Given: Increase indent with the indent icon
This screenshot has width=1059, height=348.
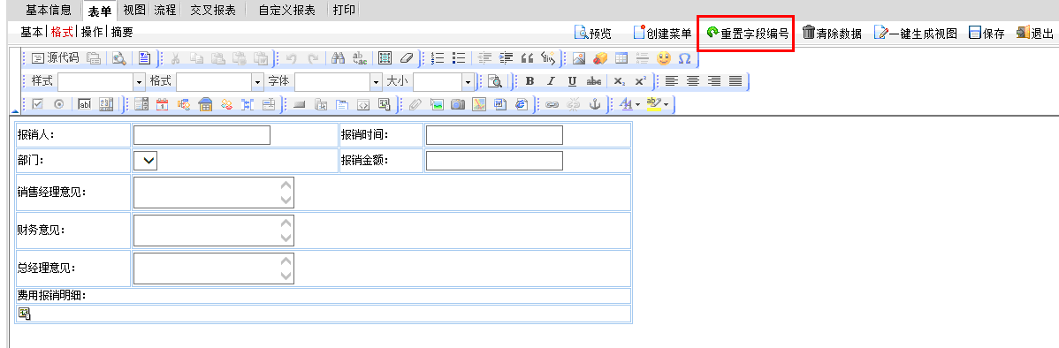Looking at the screenshot, I should pos(505,58).
